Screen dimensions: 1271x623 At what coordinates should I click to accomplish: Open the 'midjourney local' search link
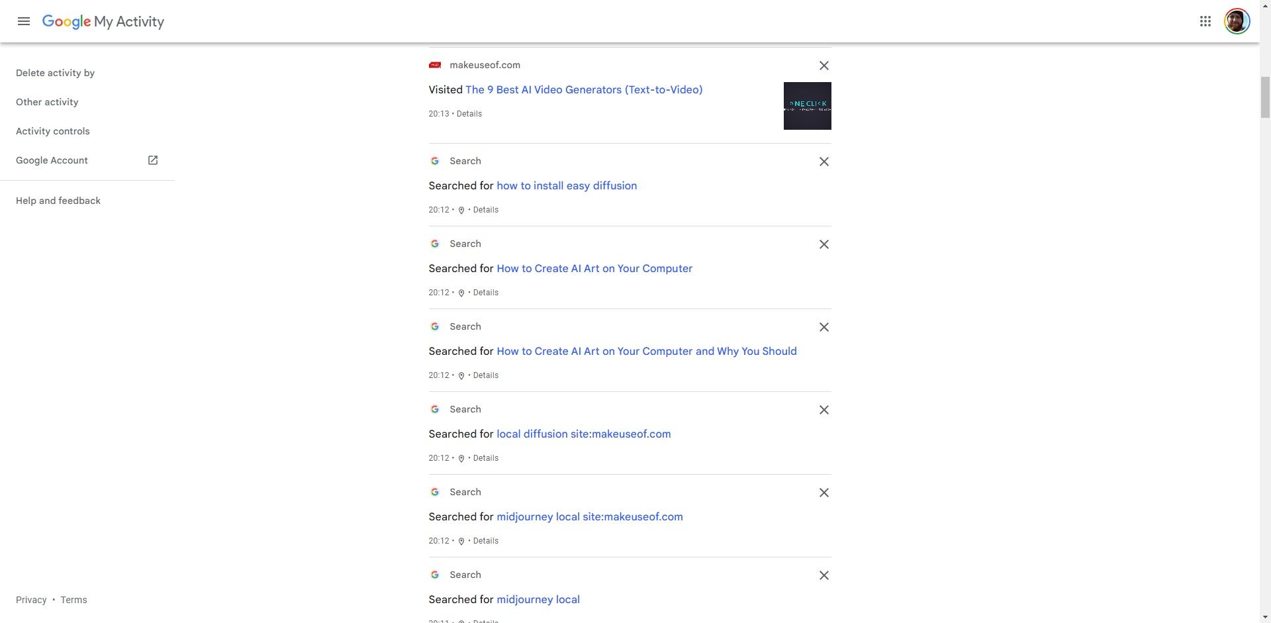[x=538, y=599]
